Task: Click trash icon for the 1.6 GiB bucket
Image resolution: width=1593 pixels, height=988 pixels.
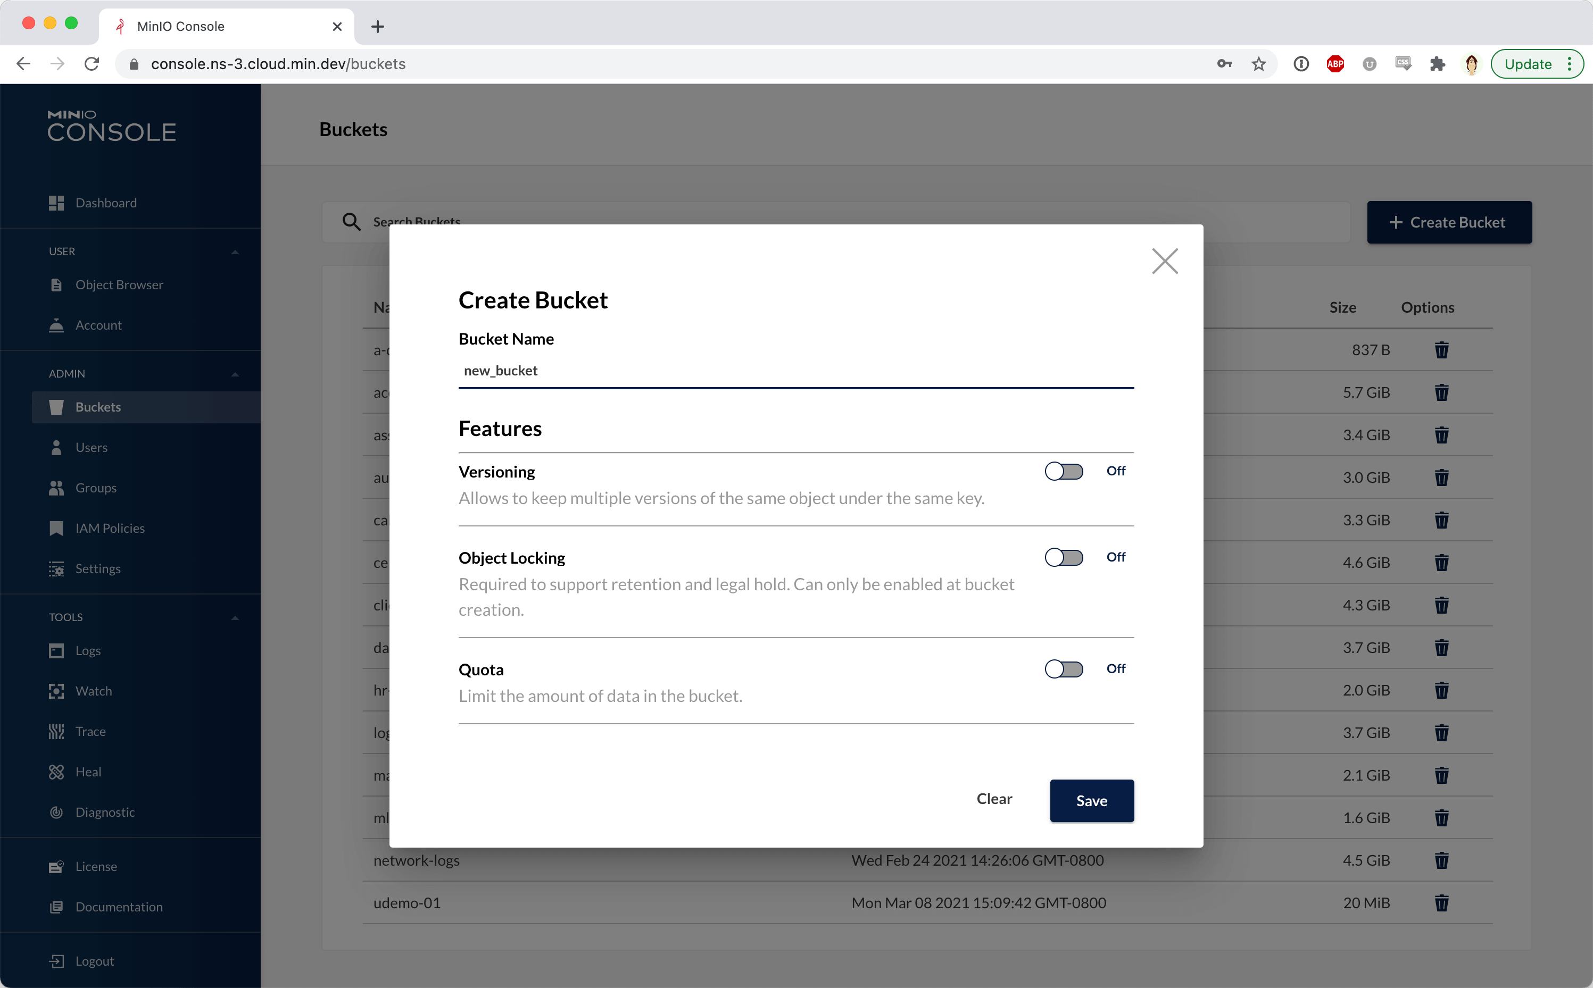Action: (1441, 817)
